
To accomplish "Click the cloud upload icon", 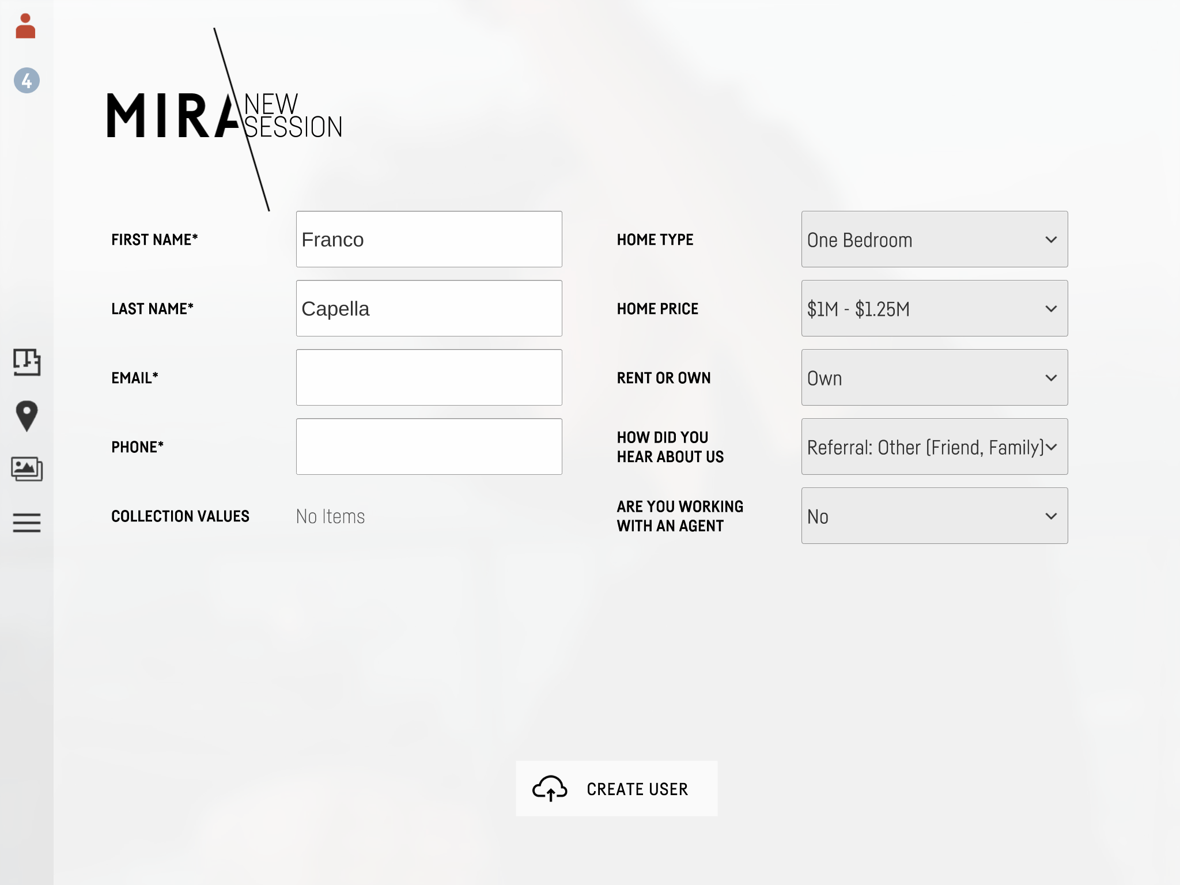I will click(550, 789).
